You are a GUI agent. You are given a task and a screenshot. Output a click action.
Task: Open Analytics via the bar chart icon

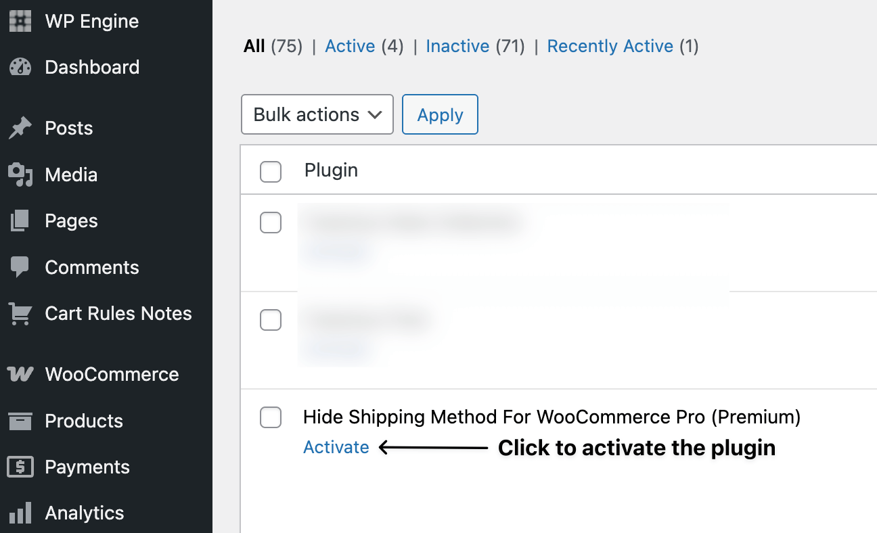pyautogui.click(x=20, y=513)
